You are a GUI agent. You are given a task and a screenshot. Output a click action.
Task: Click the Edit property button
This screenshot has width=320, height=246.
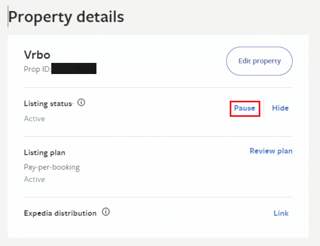point(259,61)
